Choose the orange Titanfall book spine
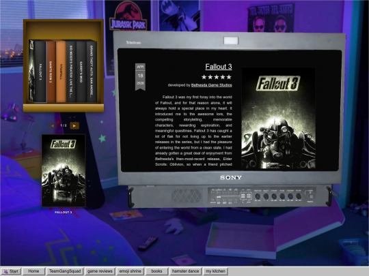 61,72
